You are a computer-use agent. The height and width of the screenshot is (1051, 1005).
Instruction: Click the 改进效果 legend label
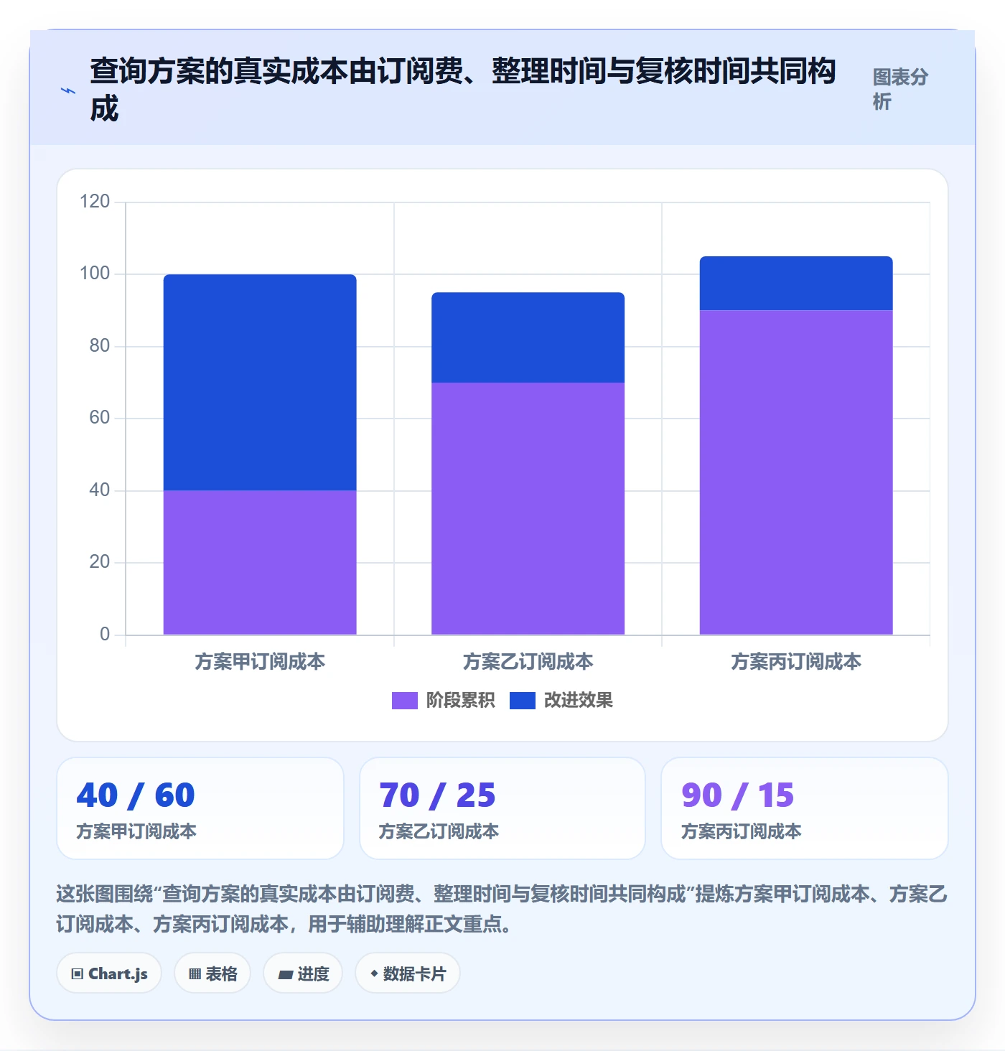tap(578, 701)
